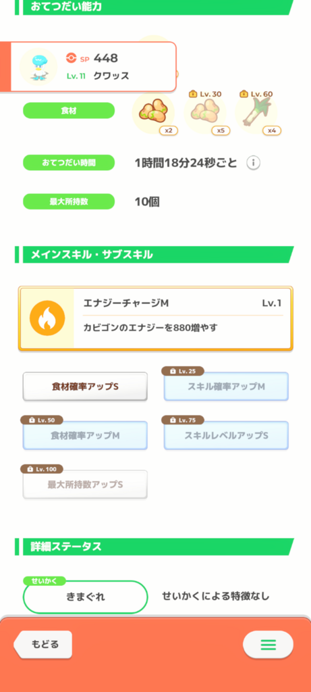This screenshot has height=692, width=311.
Task: Tap the Lv. 60 locked leek ingredient
Action: coord(256,113)
